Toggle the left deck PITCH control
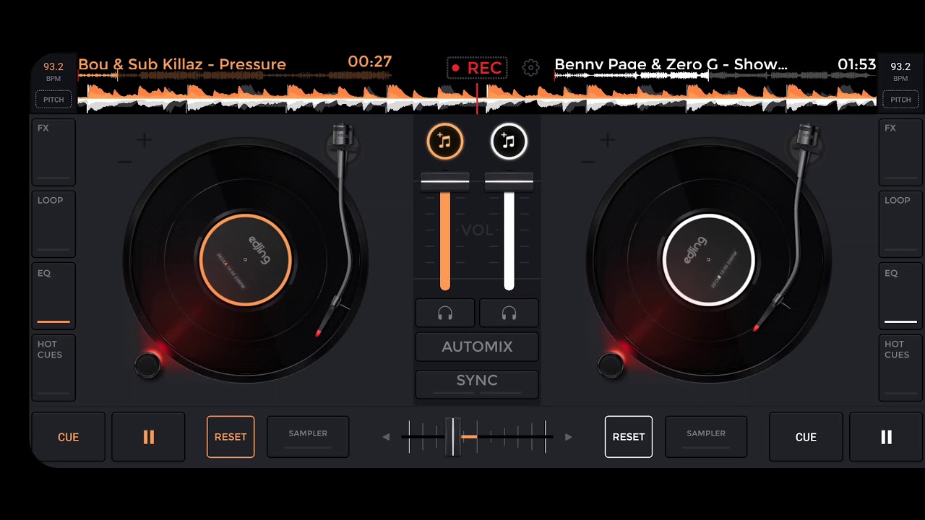This screenshot has width=925, height=520. (53, 100)
